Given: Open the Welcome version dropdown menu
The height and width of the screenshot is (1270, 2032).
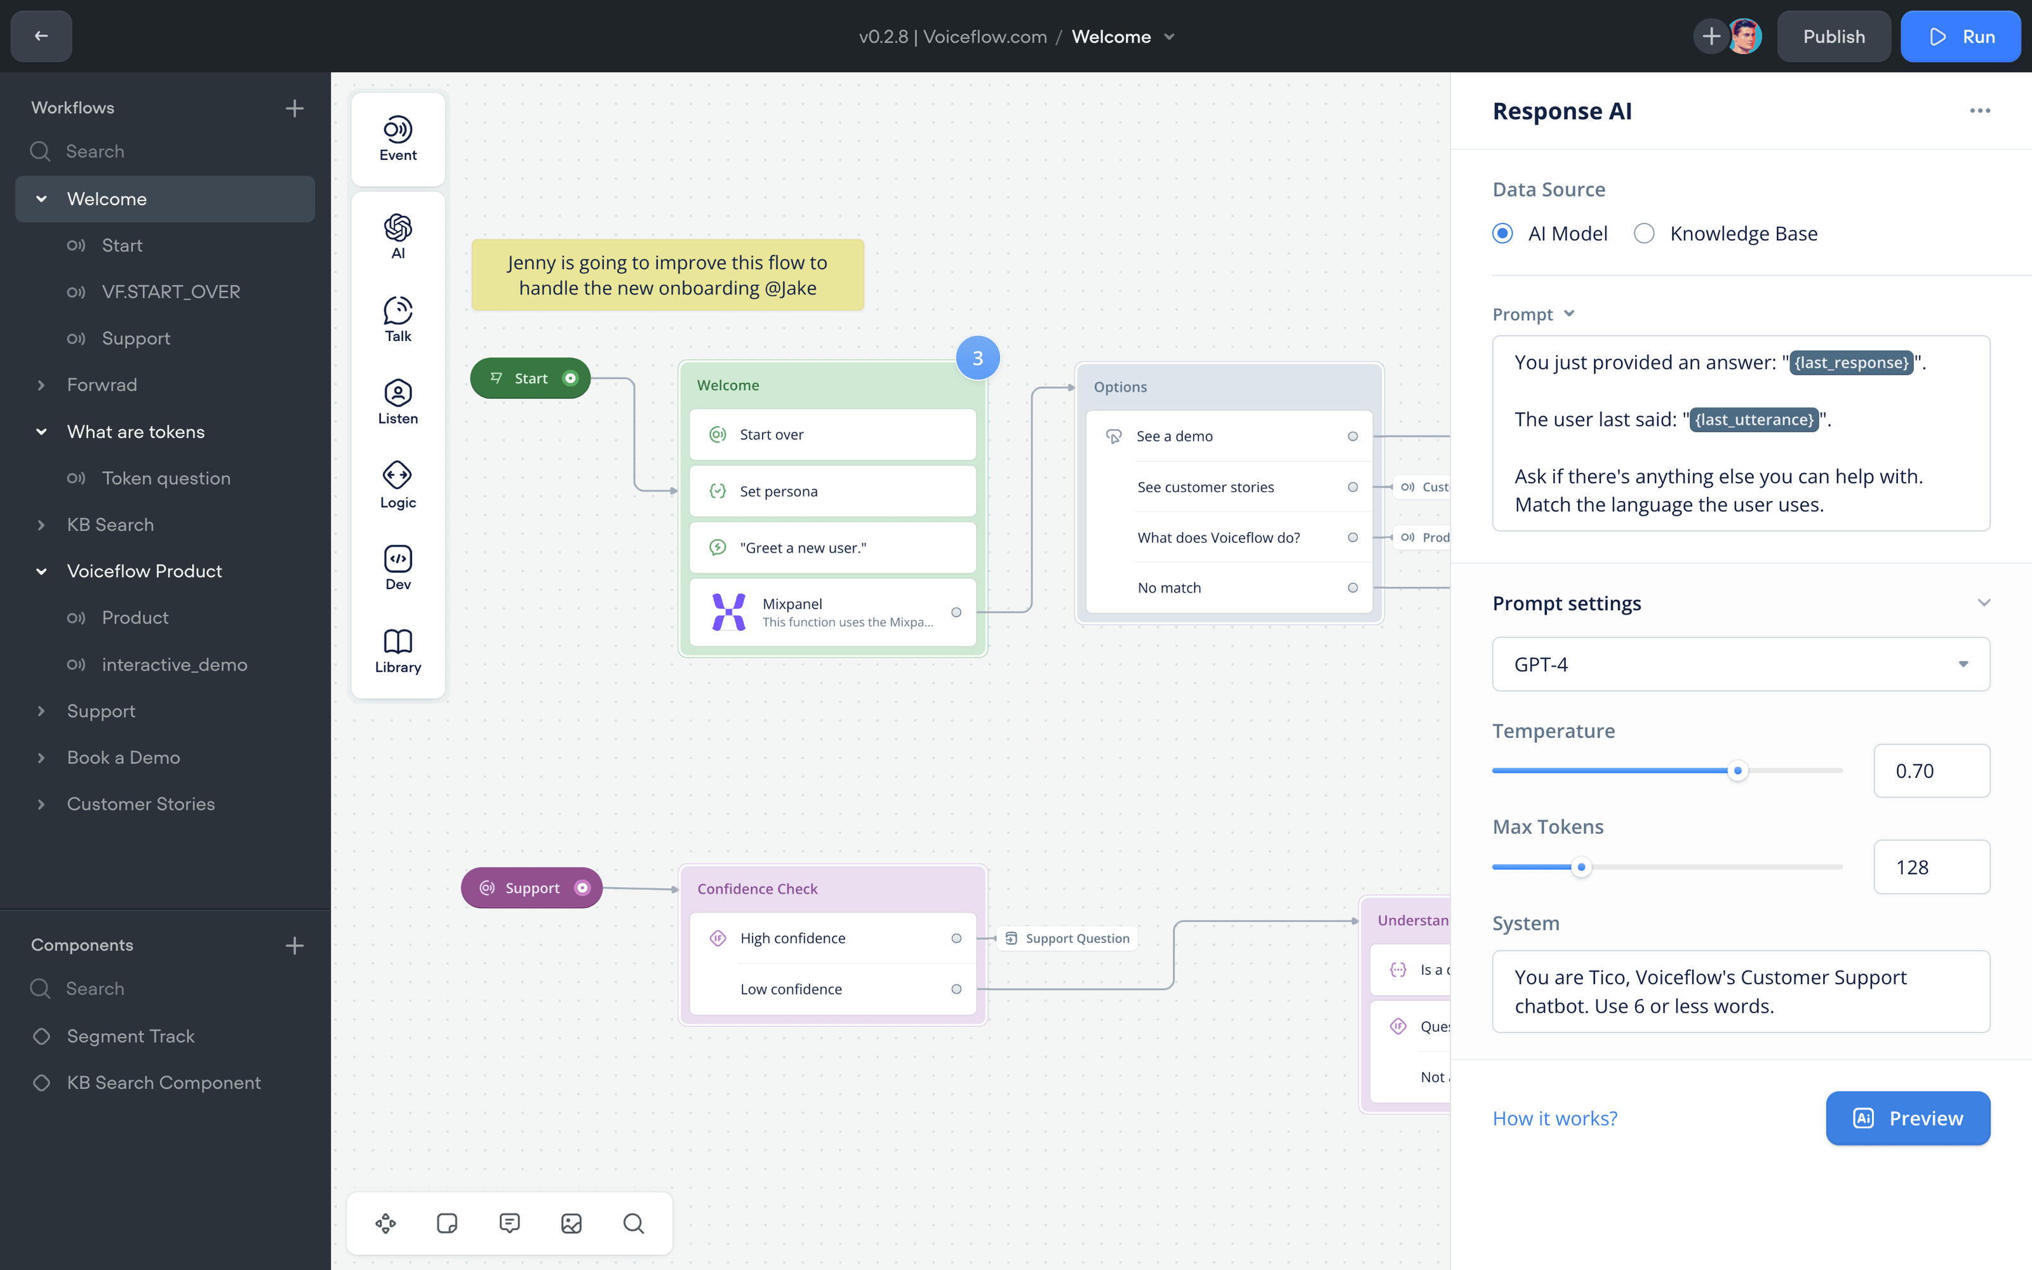Looking at the screenshot, I should (x=1169, y=36).
